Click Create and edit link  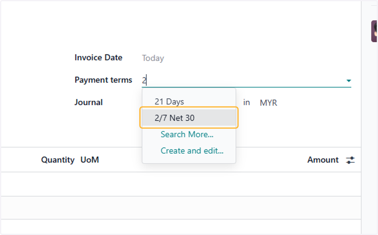pyautogui.click(x=192, y=151)
